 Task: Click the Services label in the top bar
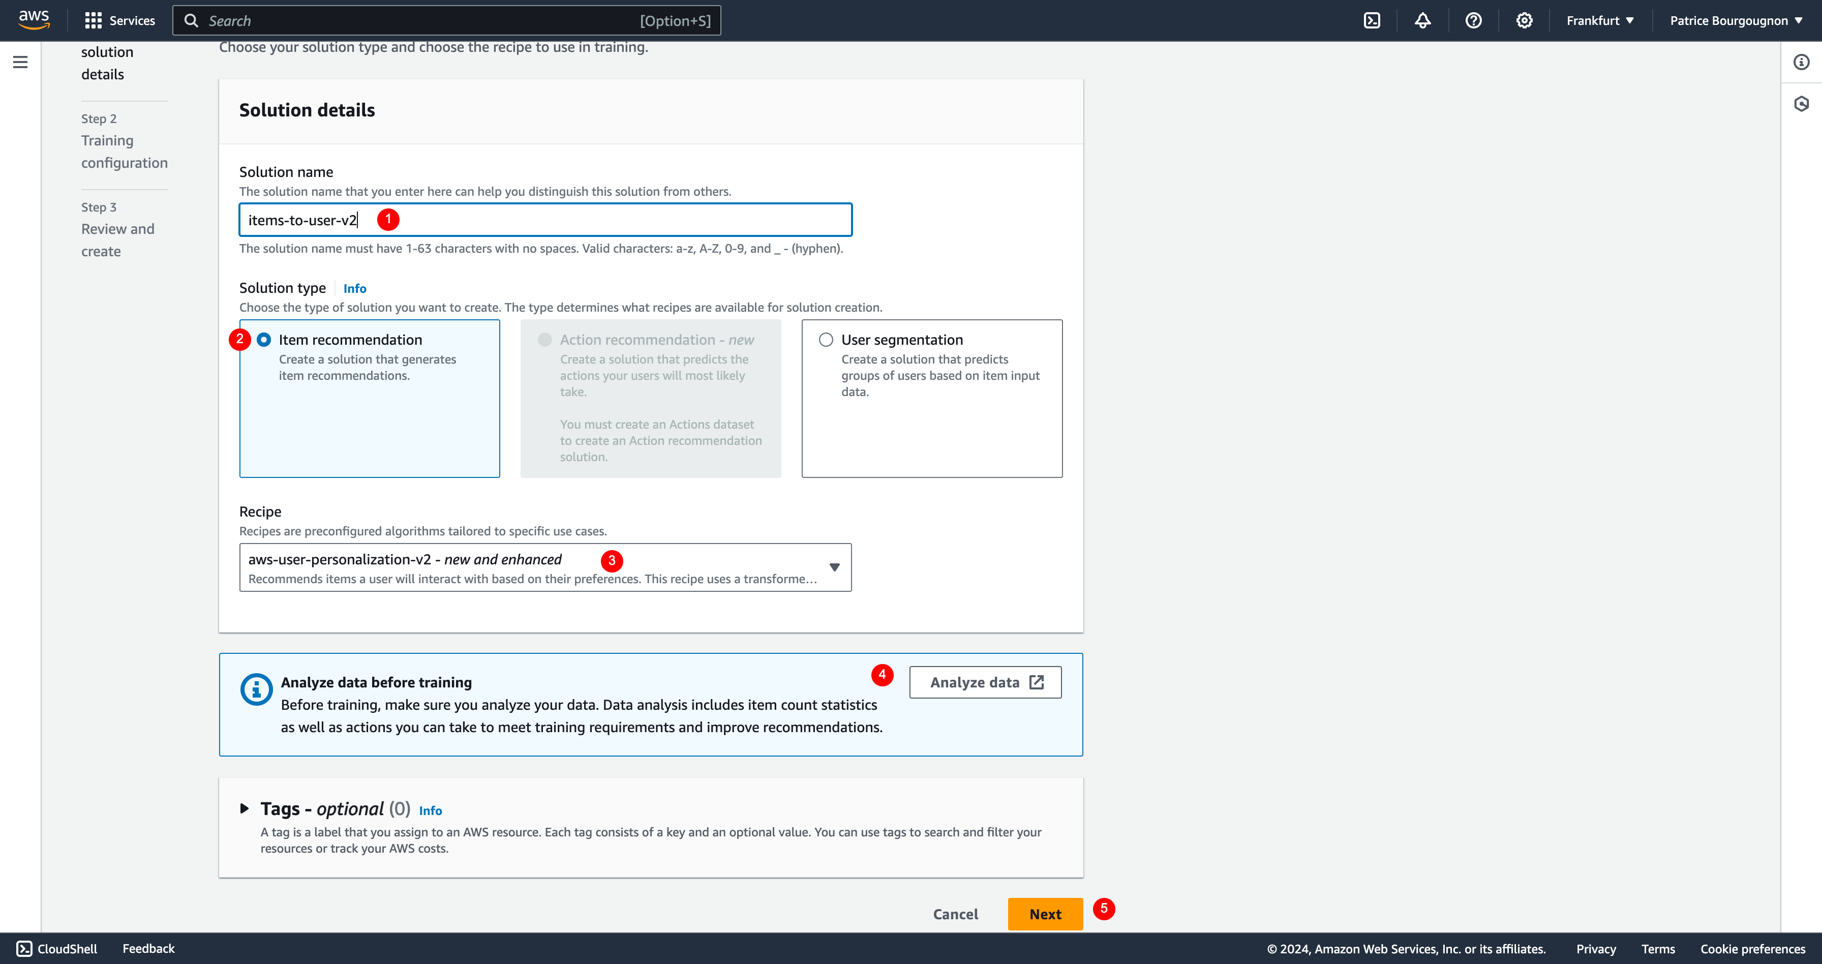132,20
